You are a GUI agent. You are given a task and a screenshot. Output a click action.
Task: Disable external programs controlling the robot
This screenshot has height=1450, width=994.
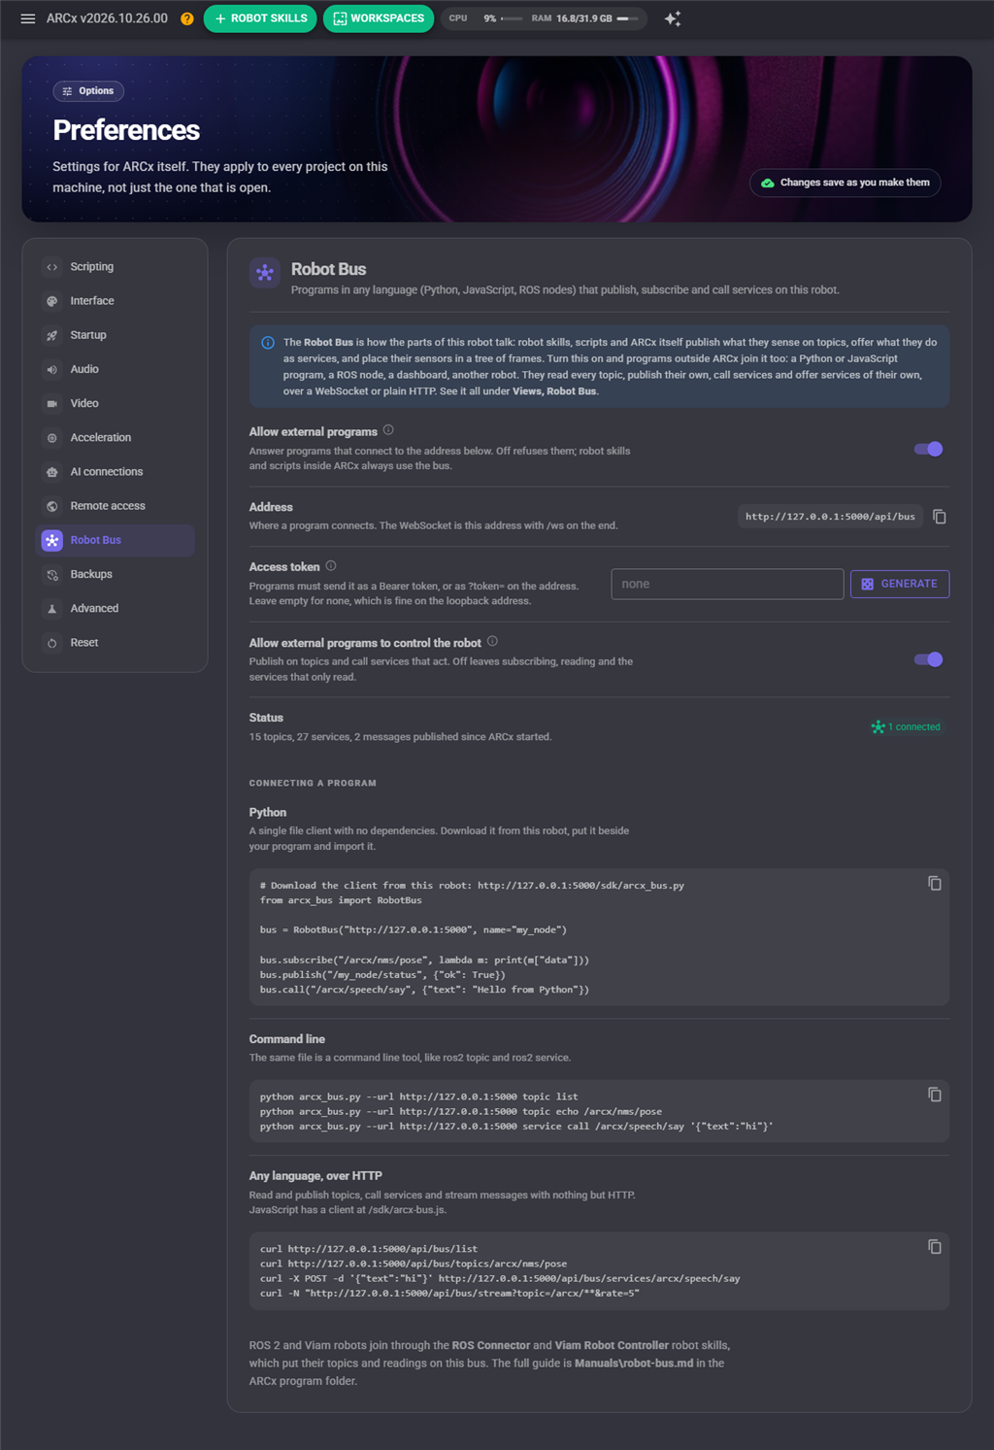coord(928,659)
